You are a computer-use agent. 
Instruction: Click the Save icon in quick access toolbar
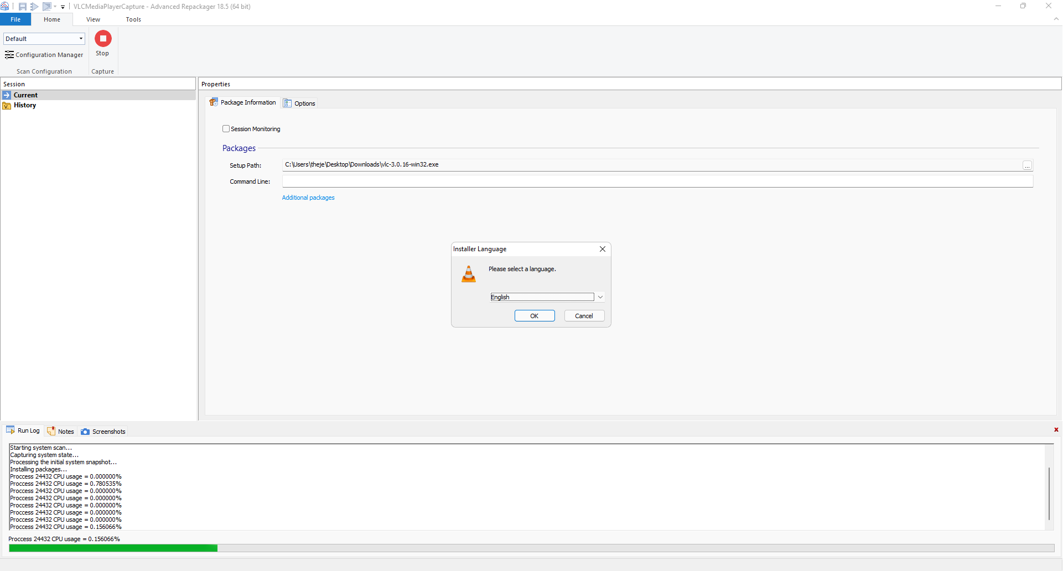pyautogui.click(x=23, y=7)
